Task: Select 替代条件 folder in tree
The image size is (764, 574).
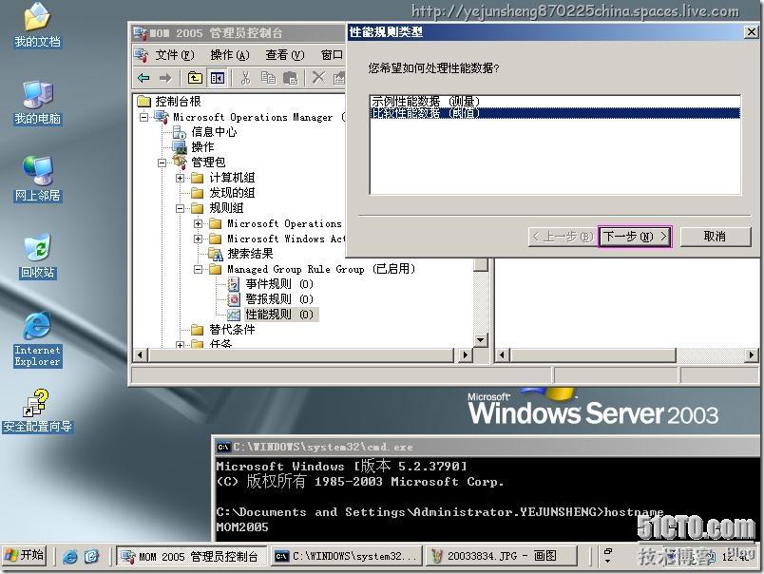Action: pos(232,330)
